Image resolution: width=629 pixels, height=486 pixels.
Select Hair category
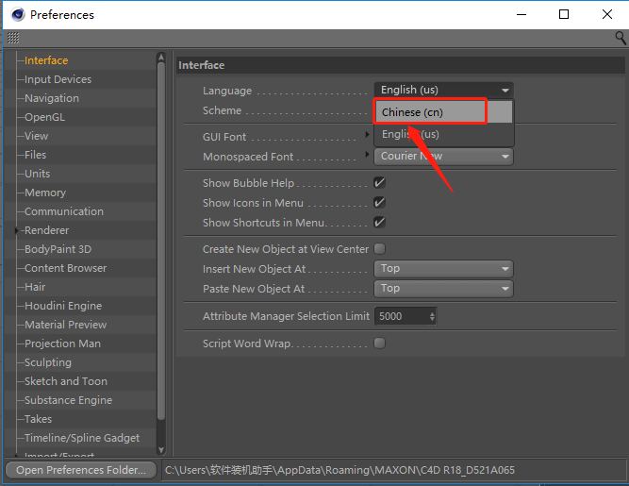click(35, 287)
